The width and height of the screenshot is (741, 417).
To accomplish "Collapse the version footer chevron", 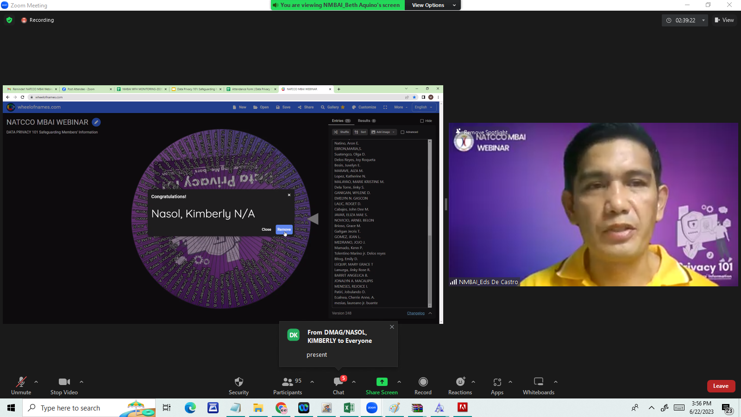I will point(430,313).
